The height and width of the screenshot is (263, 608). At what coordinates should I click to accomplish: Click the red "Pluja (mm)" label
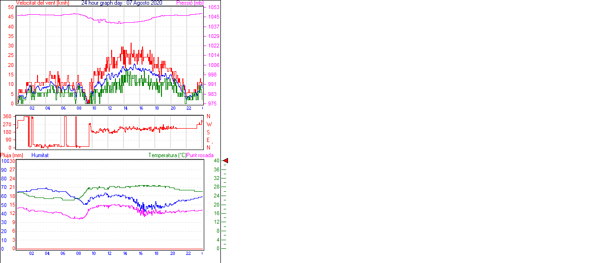(x=11, y=155)
